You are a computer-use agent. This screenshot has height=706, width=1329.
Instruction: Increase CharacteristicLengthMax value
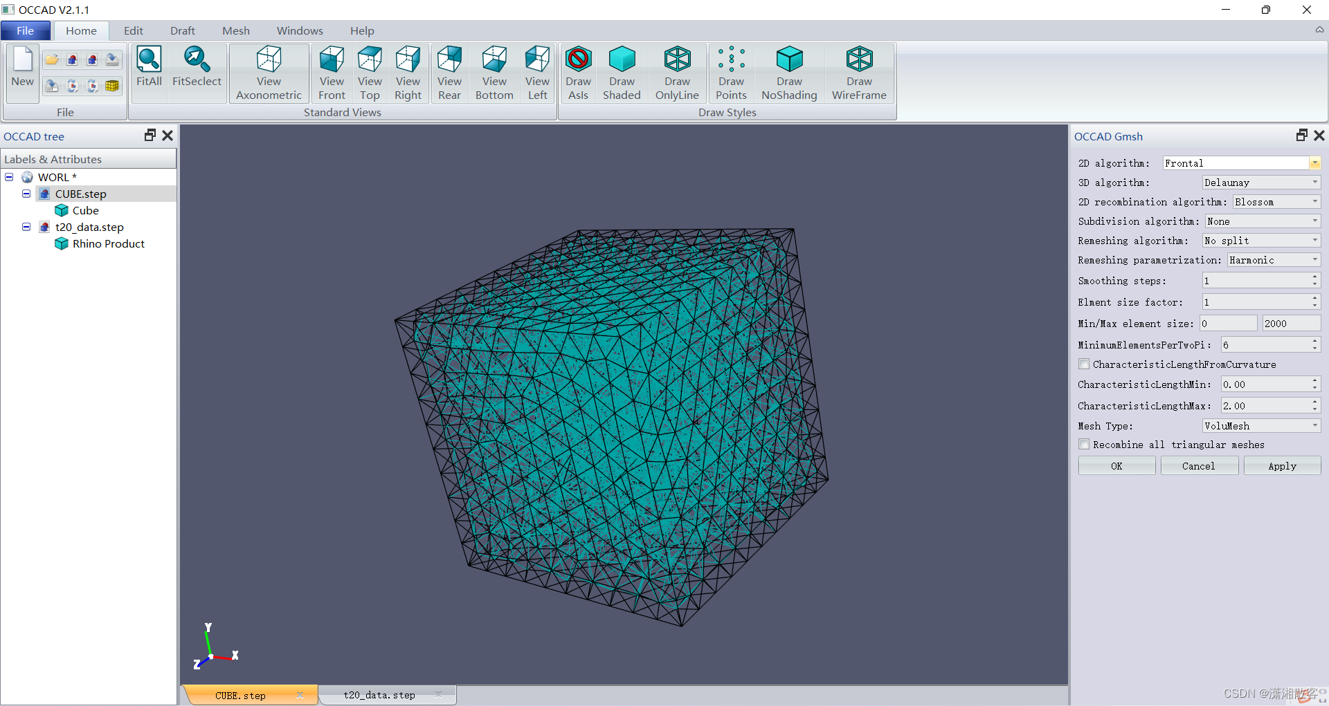pos(1314,402)
